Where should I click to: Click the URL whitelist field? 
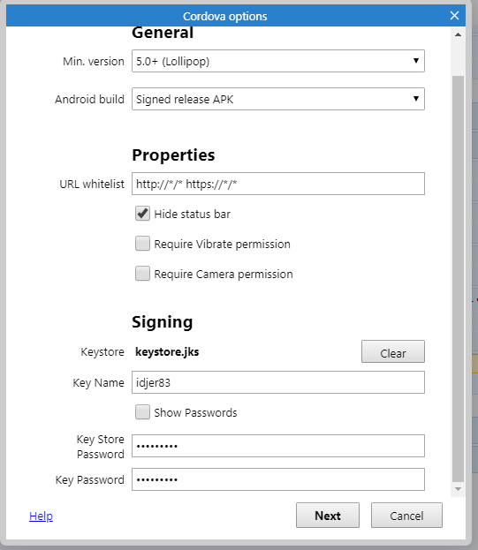[x=278, y=184]
